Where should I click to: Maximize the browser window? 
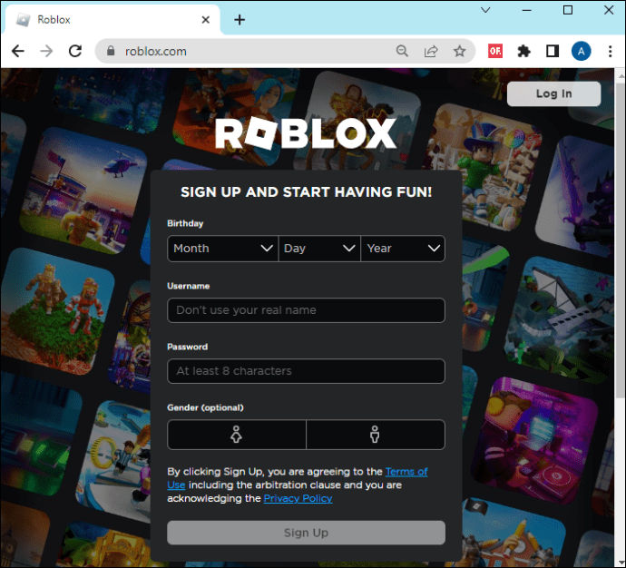(x=568, y=10)
